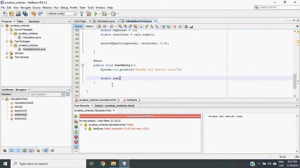Open the Navigate menu
The image size is (300, 168).
point(26,7)
